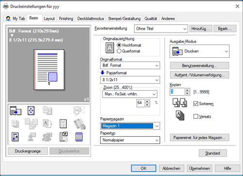This screenshot has height=176, width=243.
Task: Open the Ausgabe-Modus Drucken dropdown
Action: point(199,51)
